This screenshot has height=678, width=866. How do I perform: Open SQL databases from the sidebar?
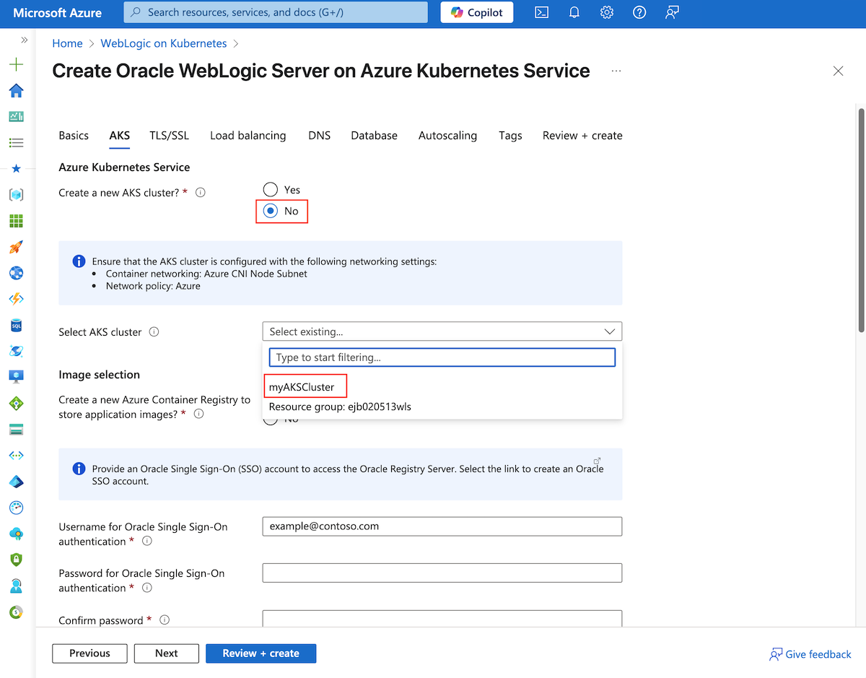[x=15, y=325]
